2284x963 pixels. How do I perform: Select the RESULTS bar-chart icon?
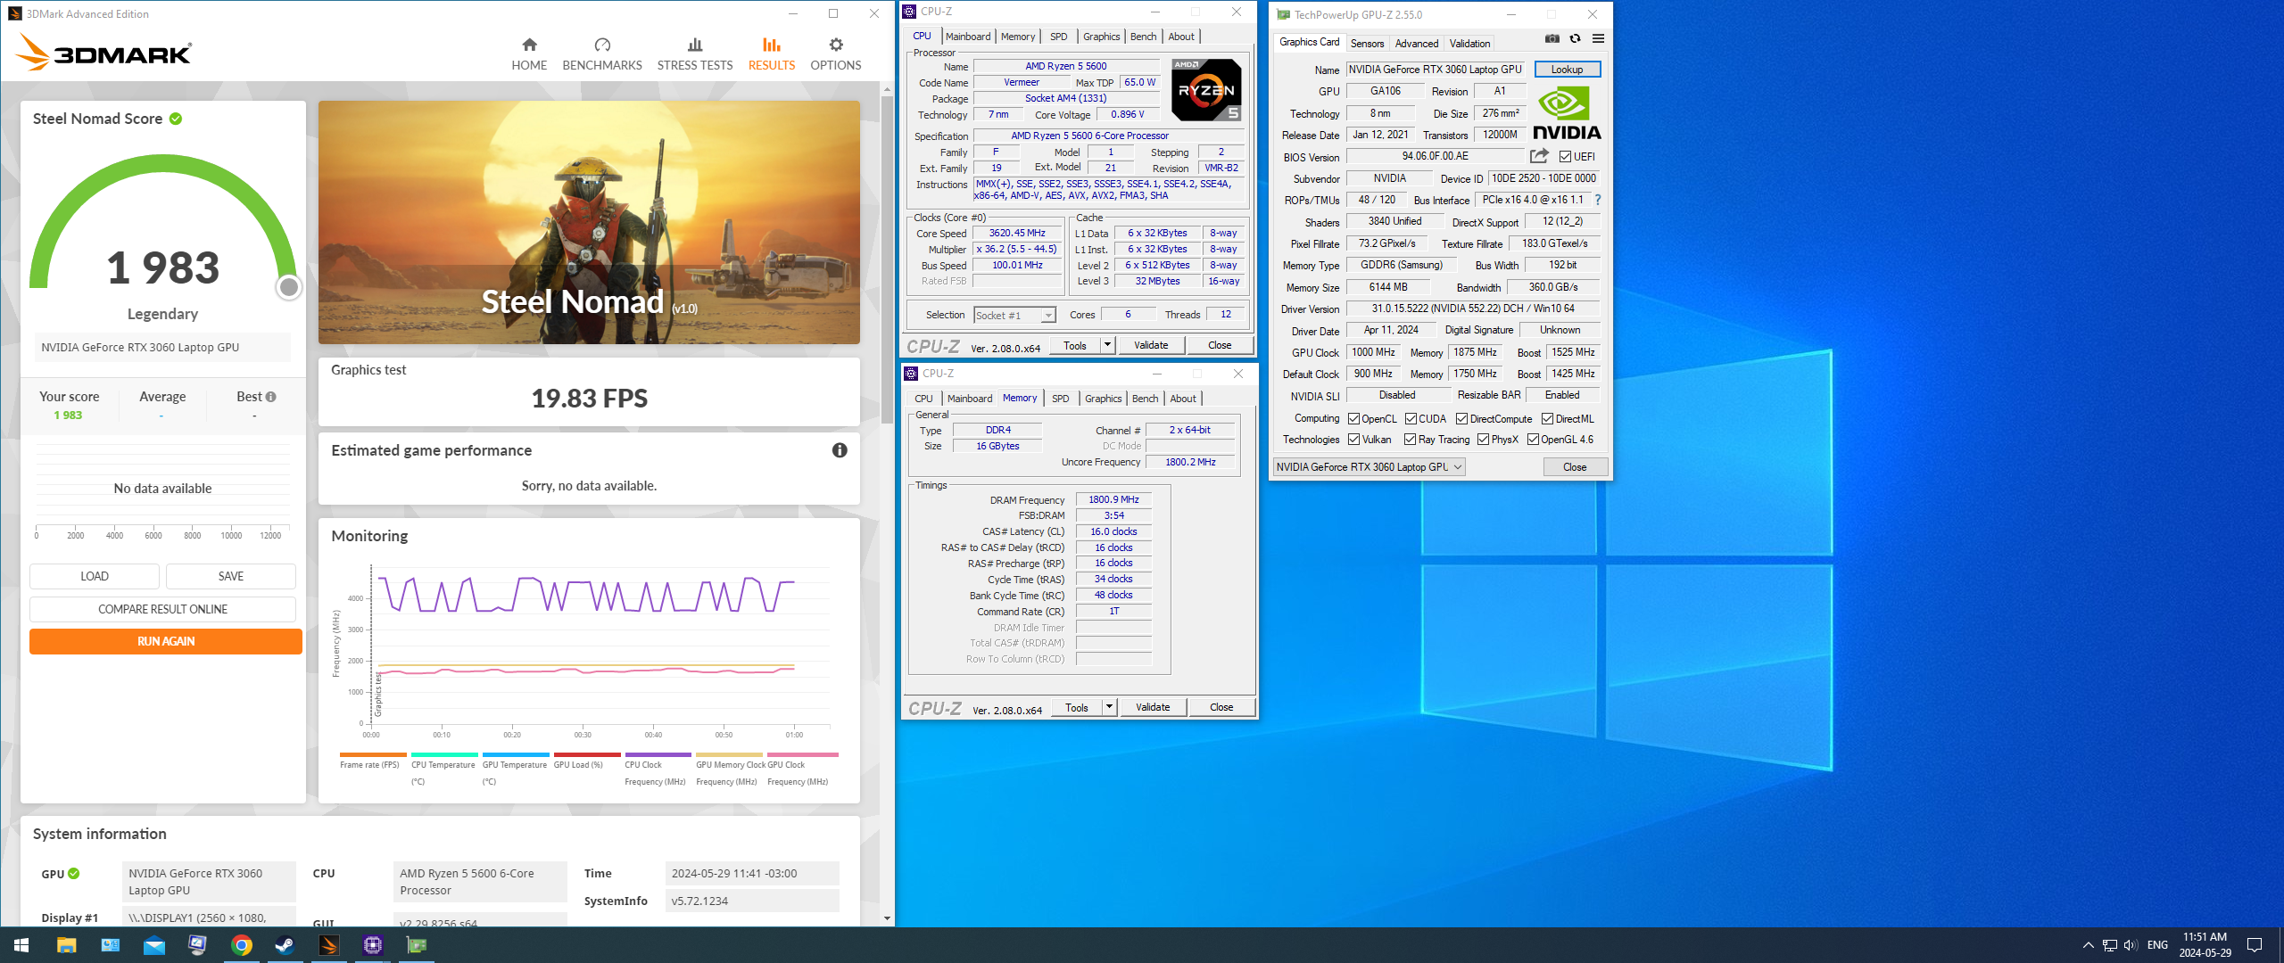(772, 45)
